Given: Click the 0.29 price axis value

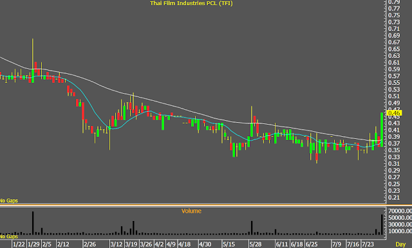Looking at the screenshot, I should coord(394,170).
